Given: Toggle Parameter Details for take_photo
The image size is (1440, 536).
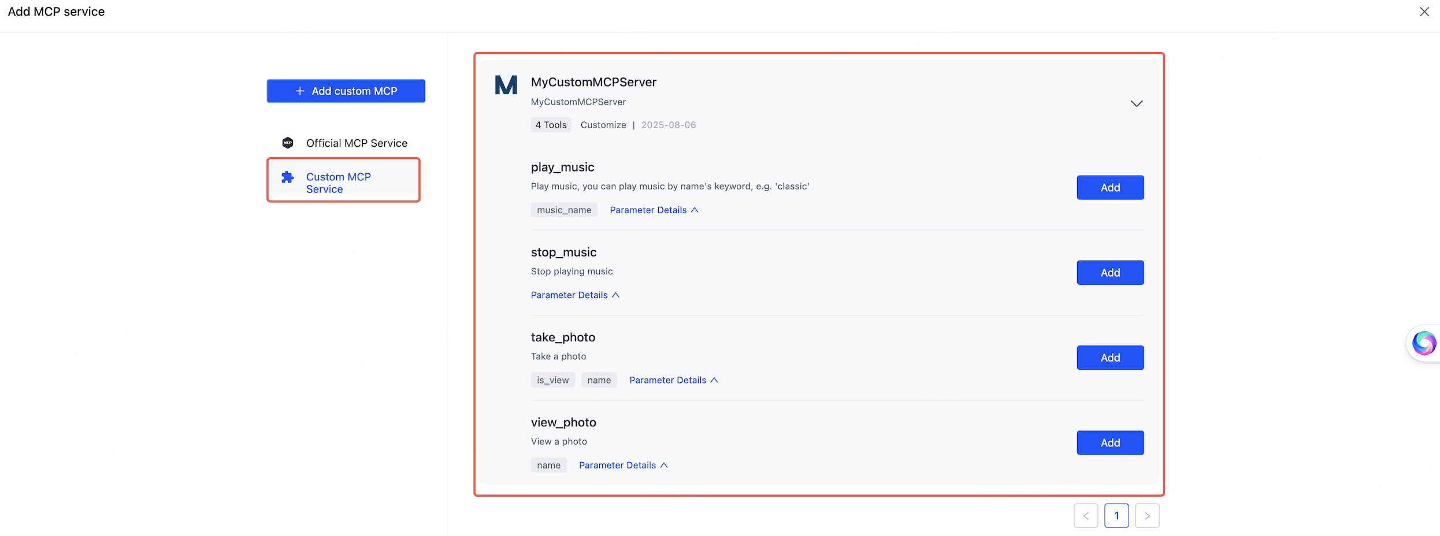Looking at the screenshot, I should pos(674,380).
